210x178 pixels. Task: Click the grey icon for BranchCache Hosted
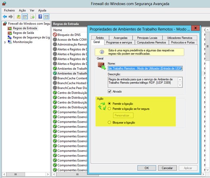[55, 83]
